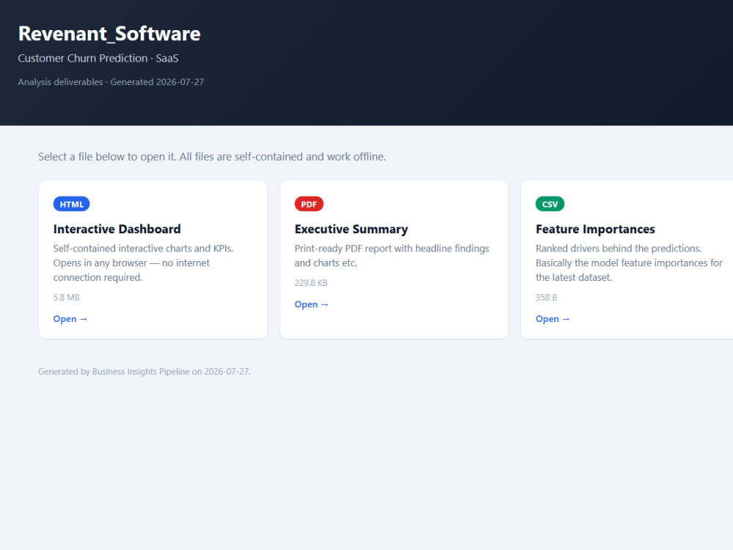Click the 229.8 KB file size text
The width and height of the screenshot is (733, 550).
(x=311, y=283)
